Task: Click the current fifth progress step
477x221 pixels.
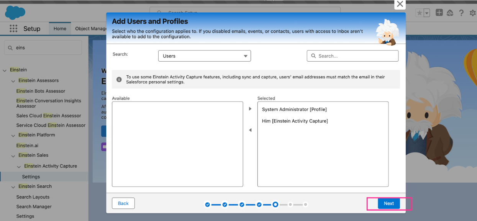Action: [275, 205]
